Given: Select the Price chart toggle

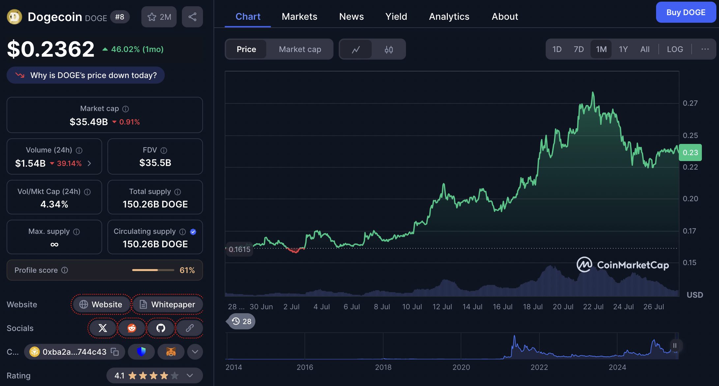Looking at the screenshot, I should click(x=246, y=49).
